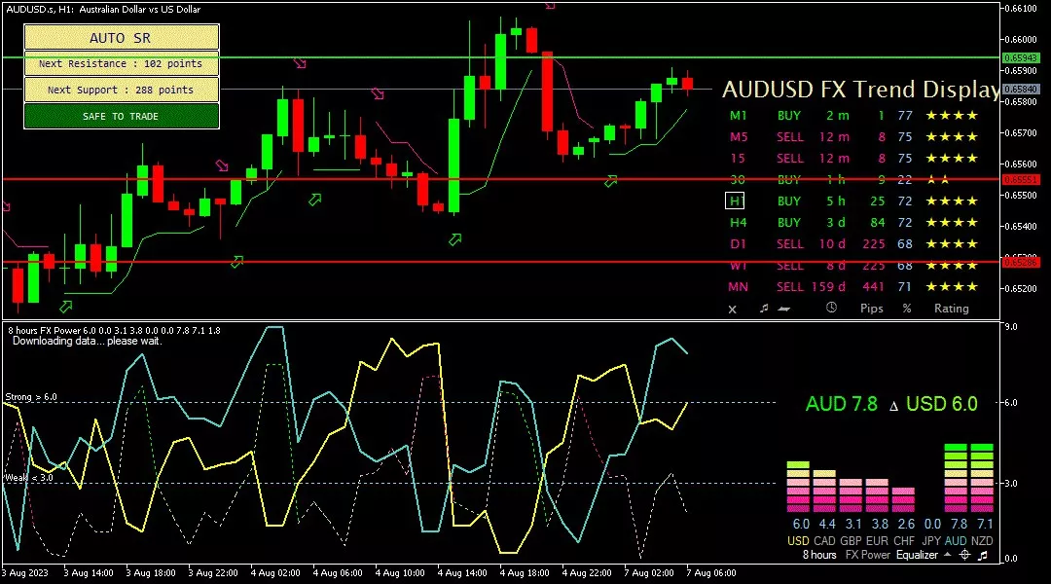Close the FX Trend Display with the X icon
The image size is (1051, 584).
click(732, 310)
